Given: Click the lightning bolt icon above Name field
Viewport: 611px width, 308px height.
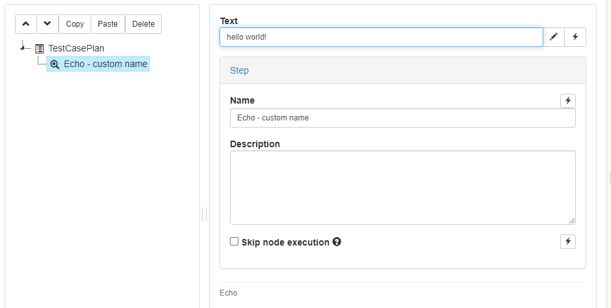Looking at the screenshot, I should pos(568,101).
